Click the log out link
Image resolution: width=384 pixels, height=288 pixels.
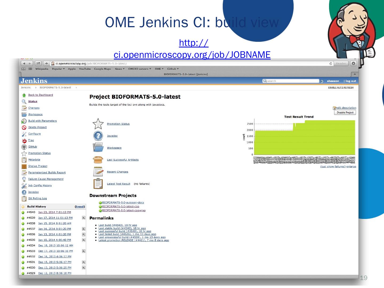click(351, 81)
